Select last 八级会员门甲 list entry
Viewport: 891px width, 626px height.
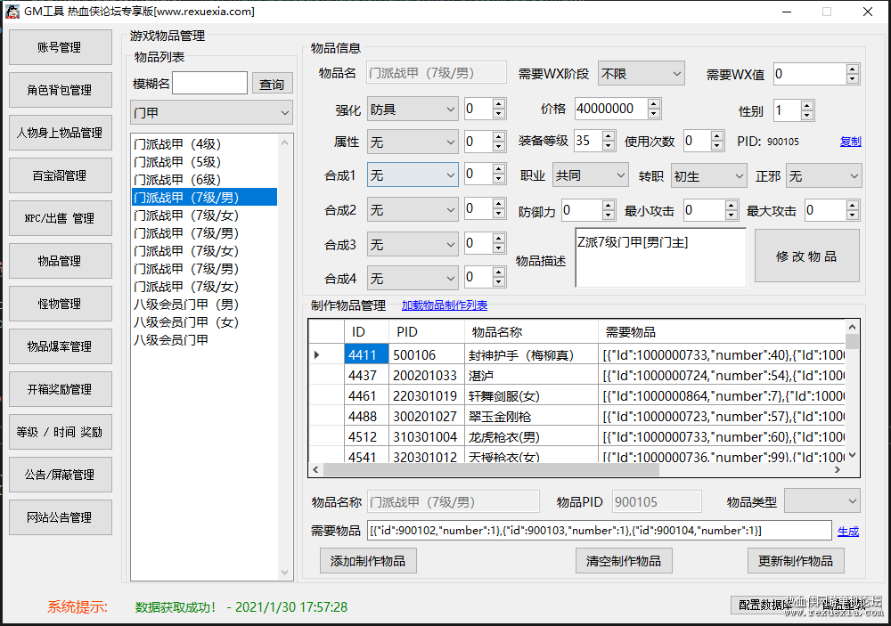(205, 339)
